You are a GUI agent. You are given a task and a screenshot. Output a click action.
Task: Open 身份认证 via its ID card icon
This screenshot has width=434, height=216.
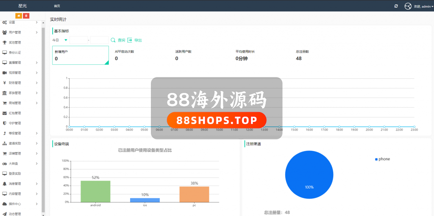click(5, 53)
